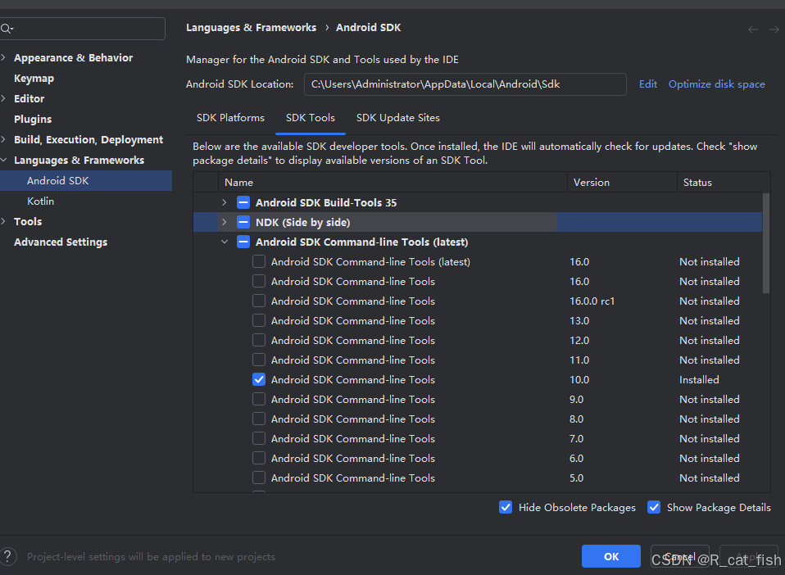The width and height of the screenshot is (785, 575).
Task: Check Command-line Tools version 5.0
Action: (259, 478)
